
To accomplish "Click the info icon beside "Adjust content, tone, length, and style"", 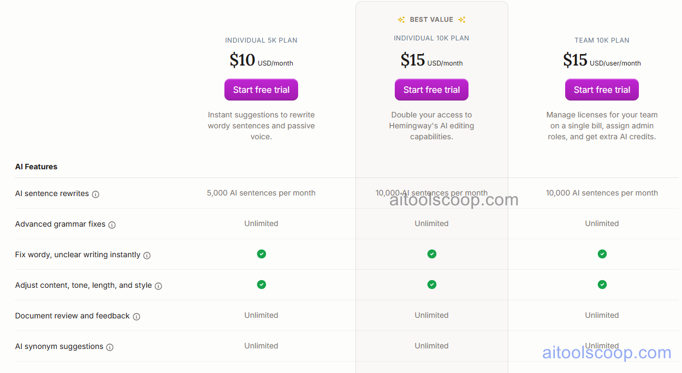I will (158, 286).
